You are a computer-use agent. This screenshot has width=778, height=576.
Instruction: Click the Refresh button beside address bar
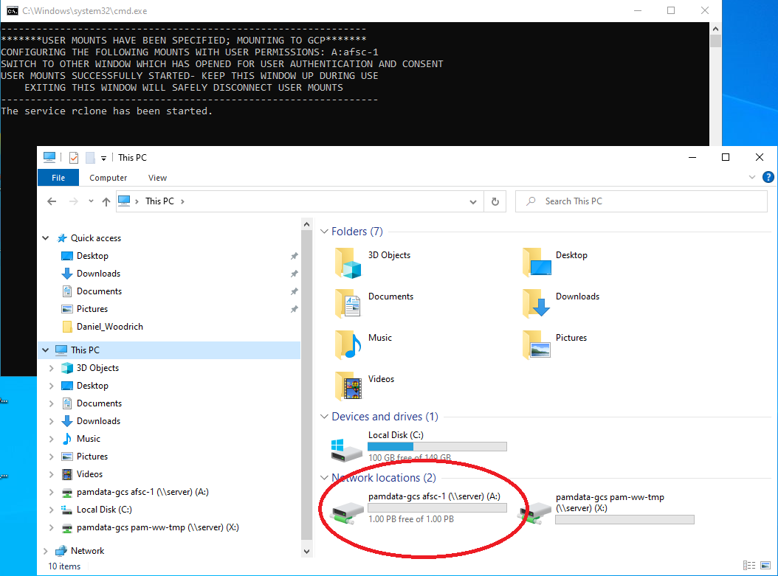tap(495, 201)
